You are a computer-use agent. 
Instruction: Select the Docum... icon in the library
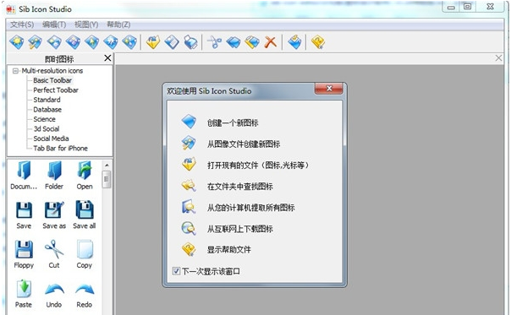(24, 176)
